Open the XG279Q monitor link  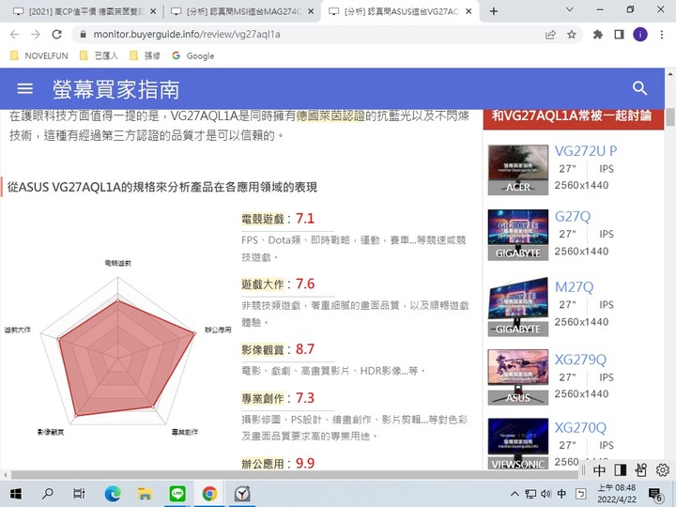[x=580, y=360]
